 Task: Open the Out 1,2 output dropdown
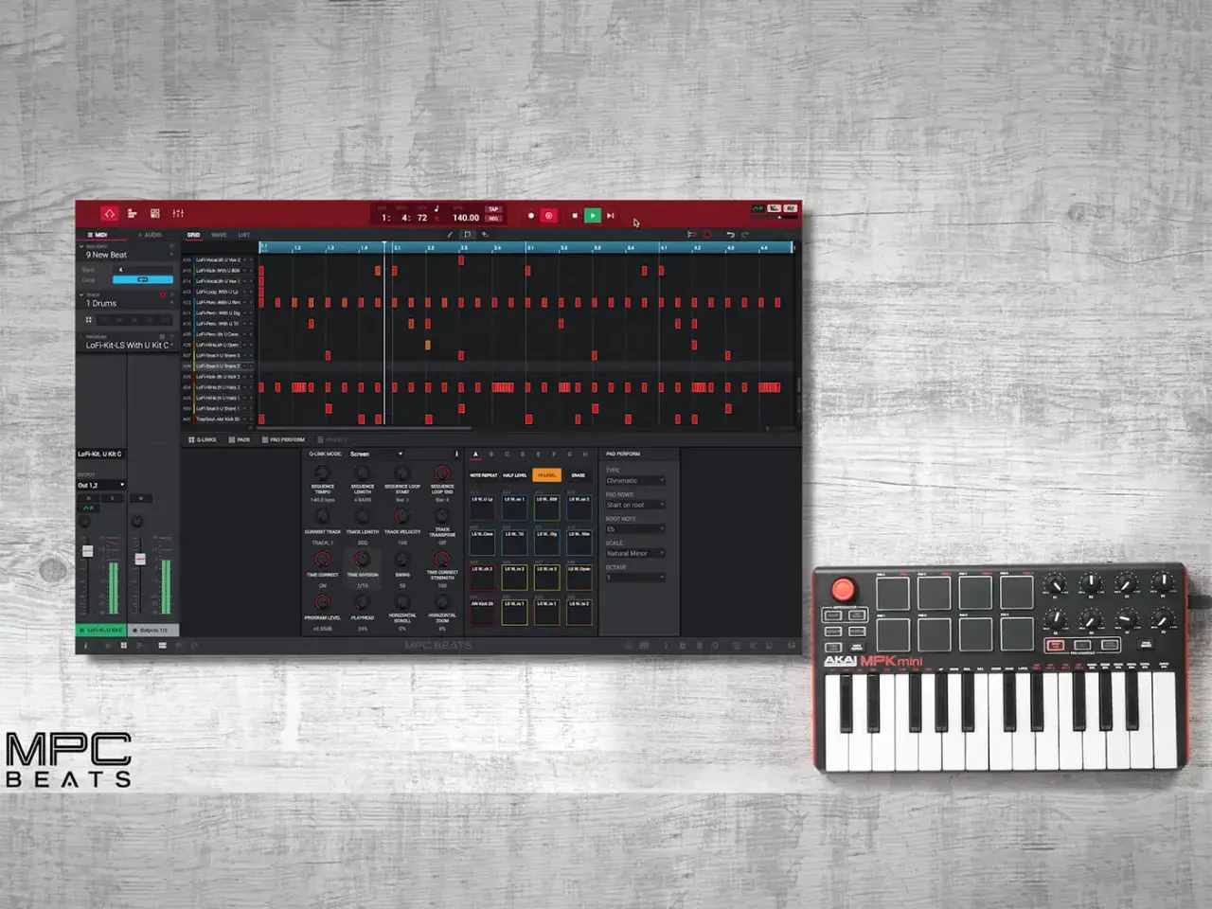pos(100,486)
